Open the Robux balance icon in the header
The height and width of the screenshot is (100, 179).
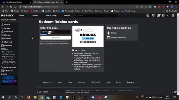coord(163,16)
